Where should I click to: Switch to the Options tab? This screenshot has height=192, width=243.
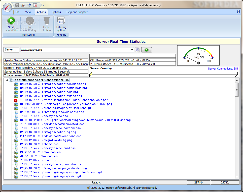coord(56,12)
